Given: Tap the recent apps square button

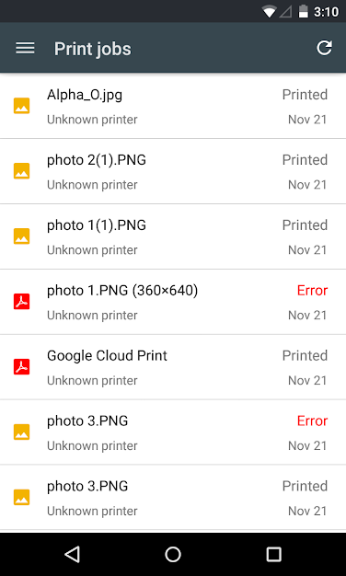Looking at the screenshot, I should (x=273, y=554).
